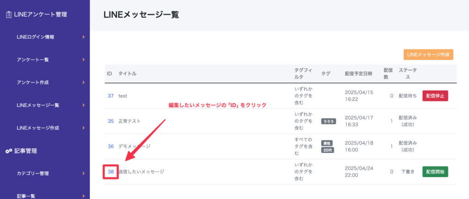This screenshot has height=199, width=469.
Task: Click the chevron next to LINEログイン情報
Action: (83, 37)
